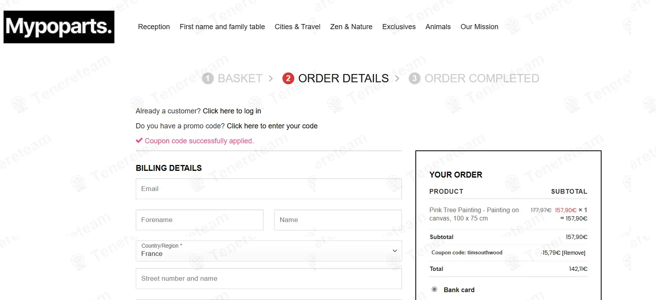This screenshot has width=656, height=300.
Task: Focus the Email input field
Action: tap(269, 189)
